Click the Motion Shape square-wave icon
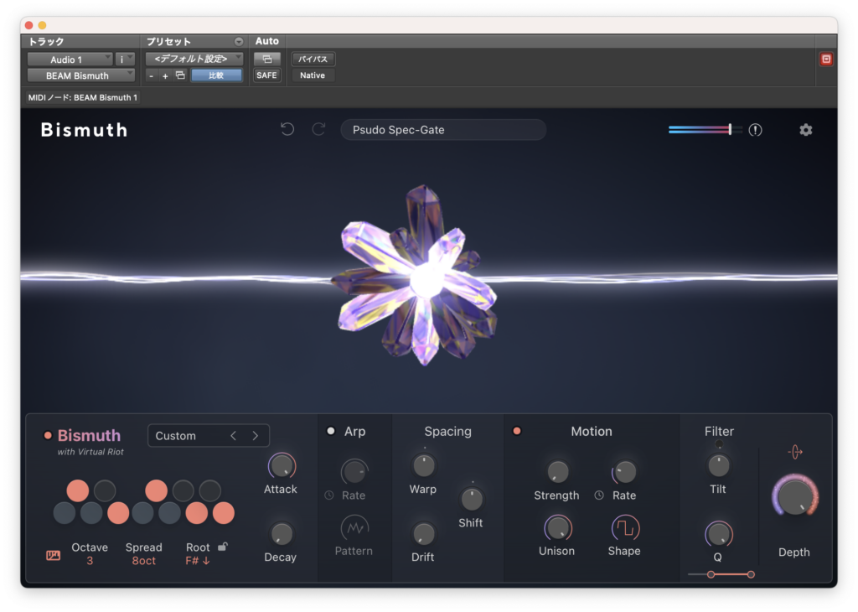 click(624, 527)
